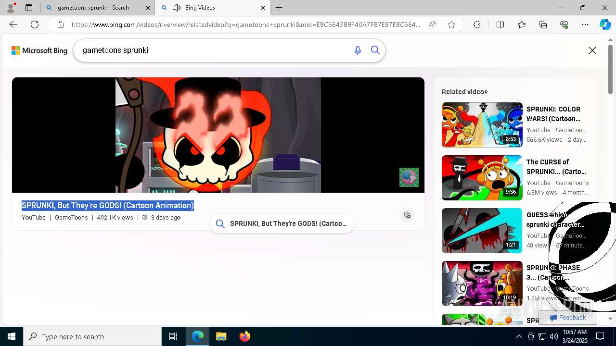Toggle split screen view
The width and height of the screenshot is (616, 346).
pos(500,25)
